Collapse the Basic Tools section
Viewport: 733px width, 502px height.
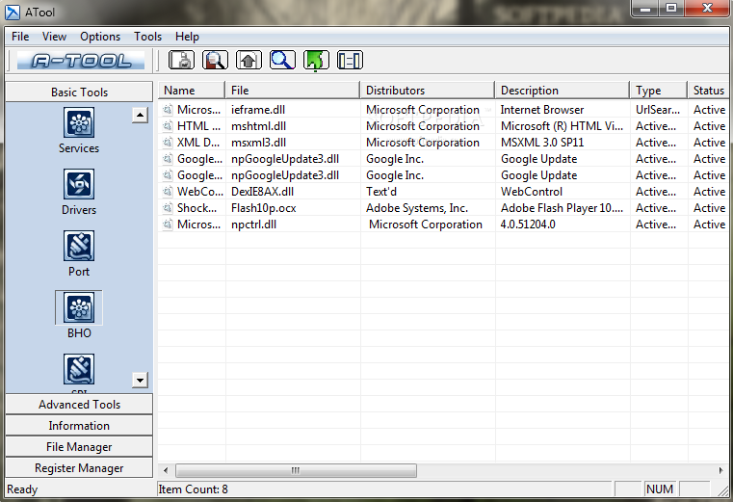tap(79, 92)
